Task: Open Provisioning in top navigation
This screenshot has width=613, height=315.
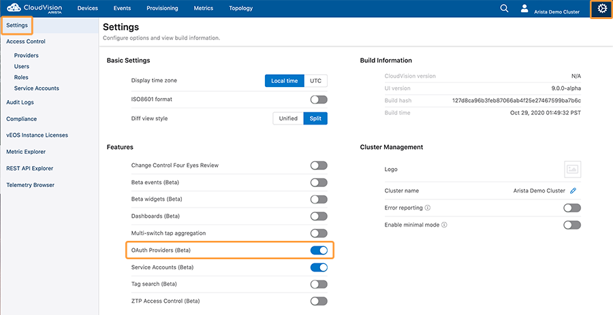Action: pos(162,8)
